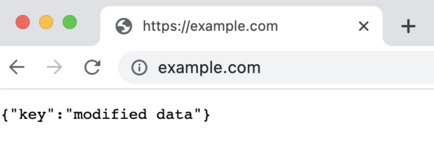
Task: Click the opening curly brace of the JSON
Action: click(x=5, y=115)
